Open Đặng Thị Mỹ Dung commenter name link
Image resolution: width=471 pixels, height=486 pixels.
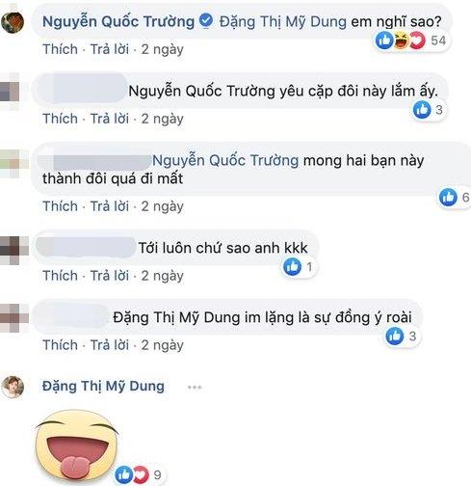(103, 387)
